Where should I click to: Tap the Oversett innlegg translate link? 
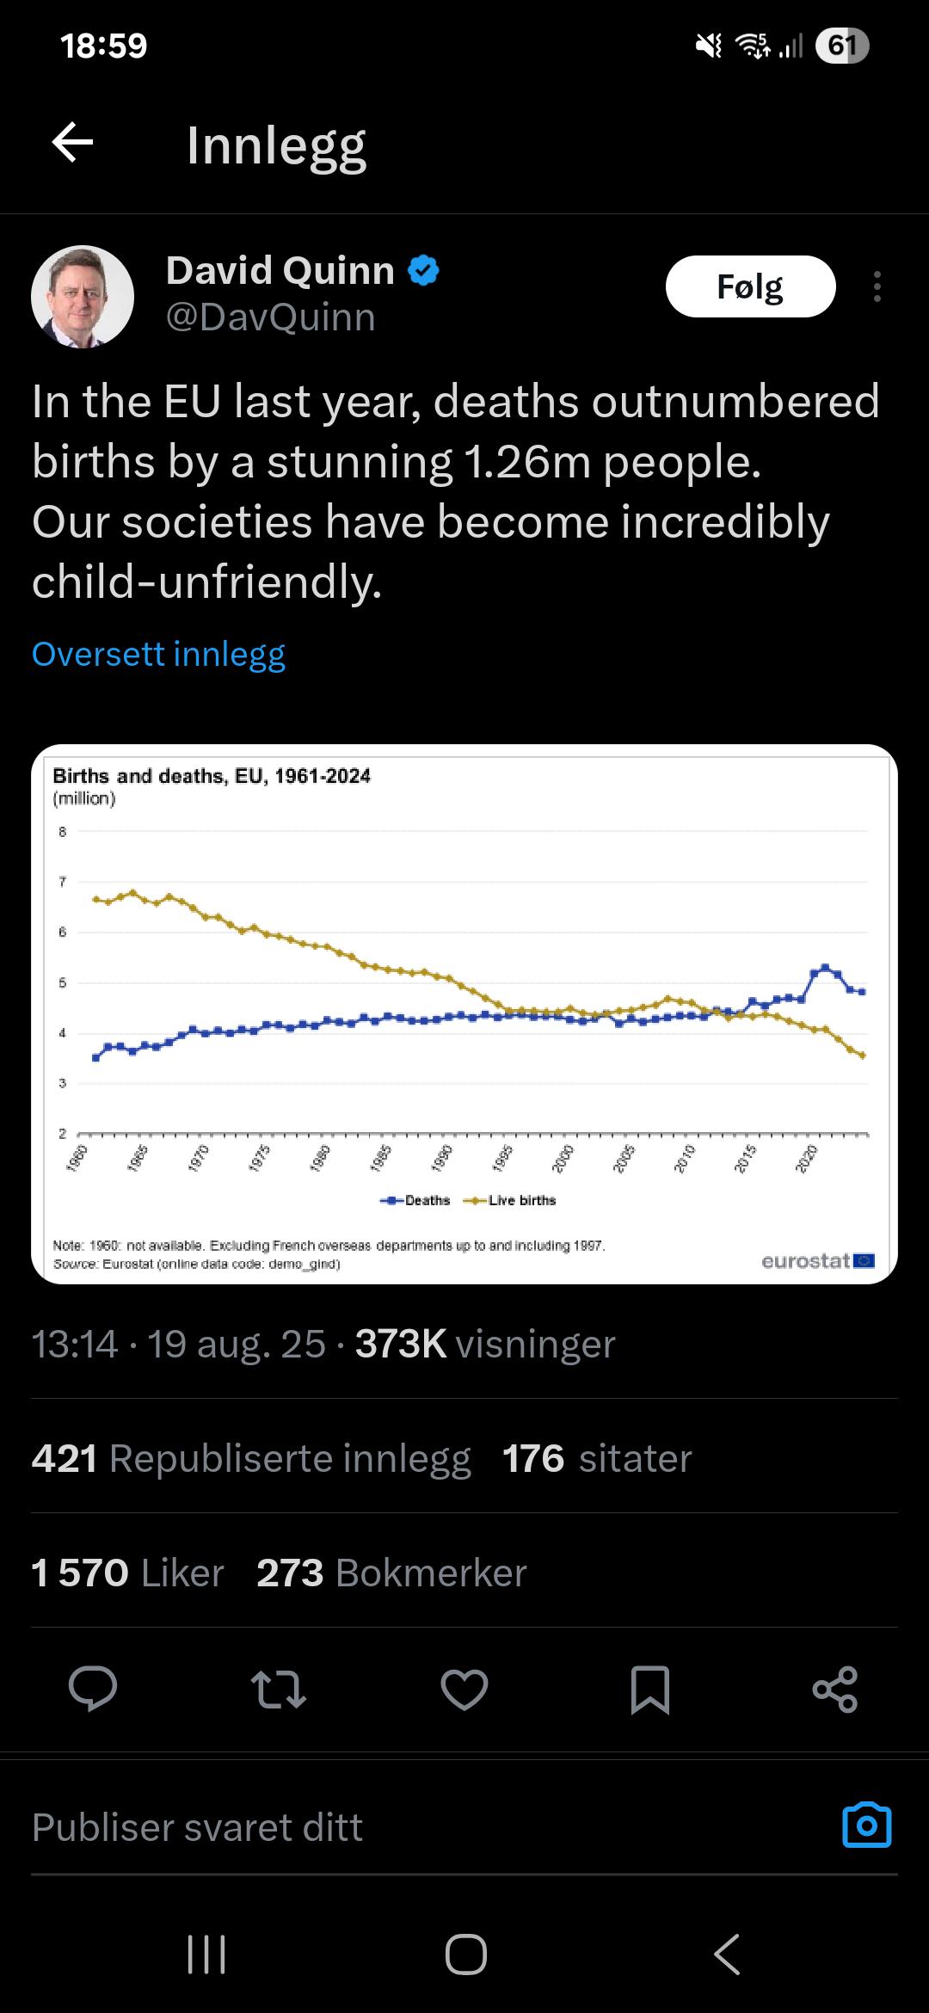(158, 654)
